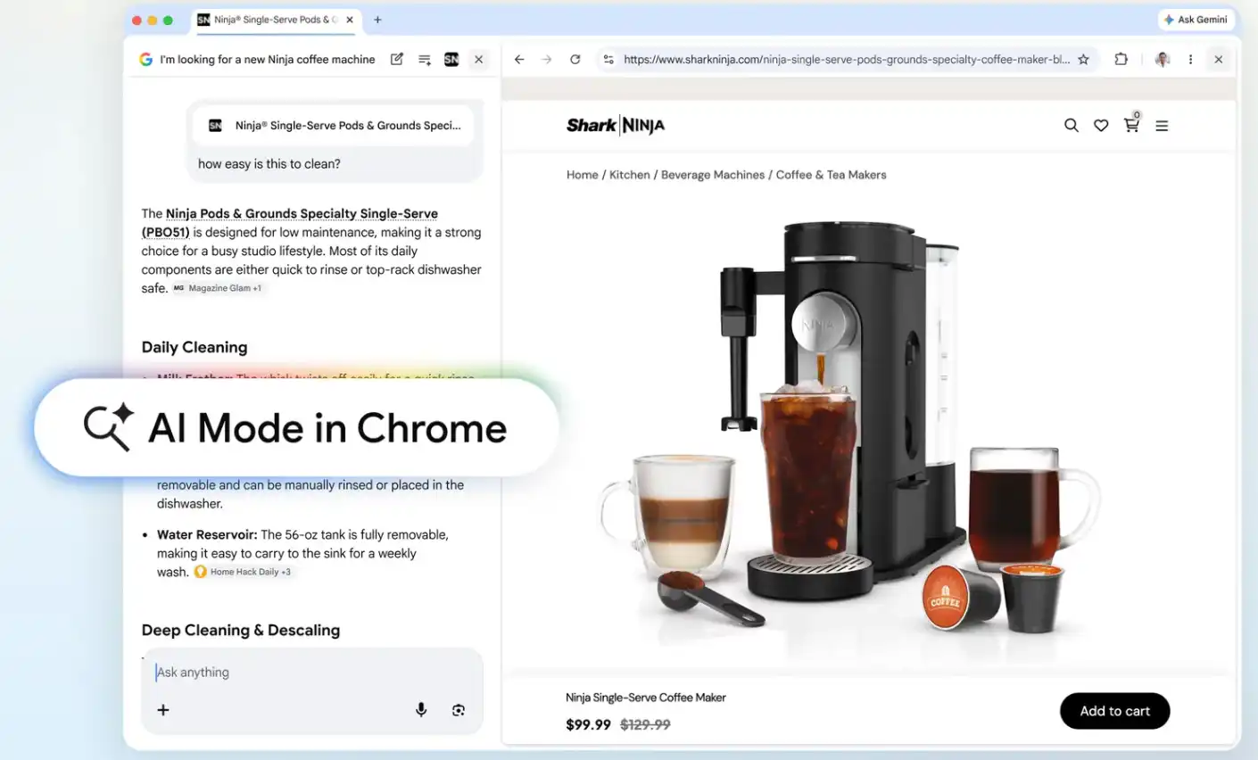1258x760 pixels.
Task: Open voice input in the Ask anything box
Action: (420, 709)
